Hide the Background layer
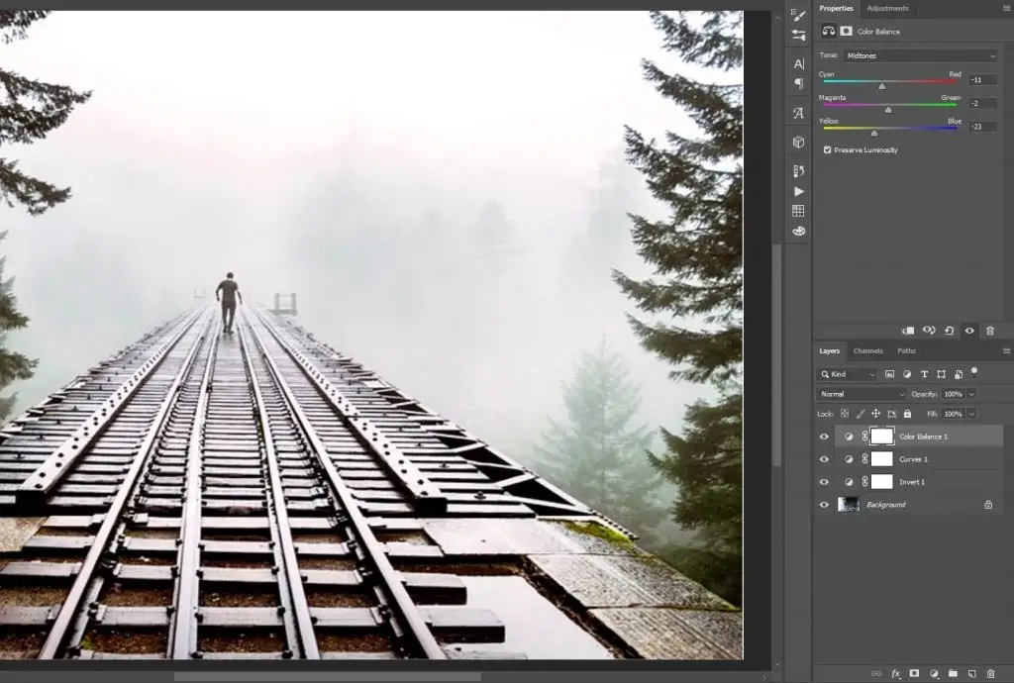The width and height of the screenshot is (1014, 683). pyautogui.click(x=824, y=505)
